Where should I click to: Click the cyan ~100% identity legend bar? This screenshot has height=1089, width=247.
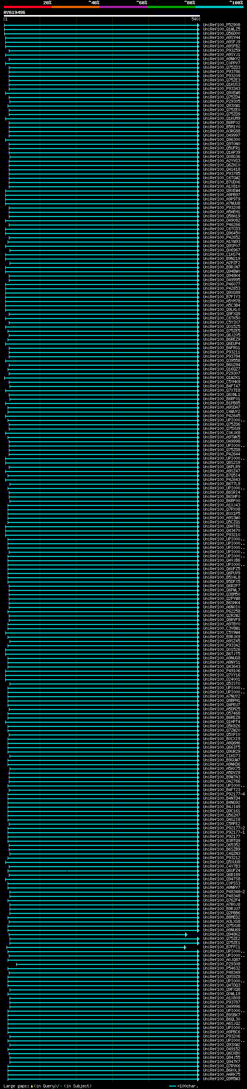point(219,7)
